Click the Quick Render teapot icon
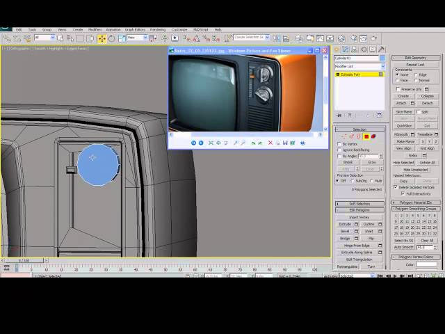The height and width of the screenshot is (334, 445). click(374, 38)
